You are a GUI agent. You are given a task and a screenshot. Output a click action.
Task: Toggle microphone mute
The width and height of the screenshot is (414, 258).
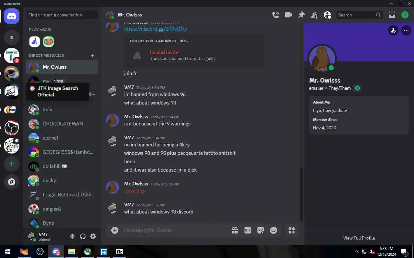pos(72,237)
